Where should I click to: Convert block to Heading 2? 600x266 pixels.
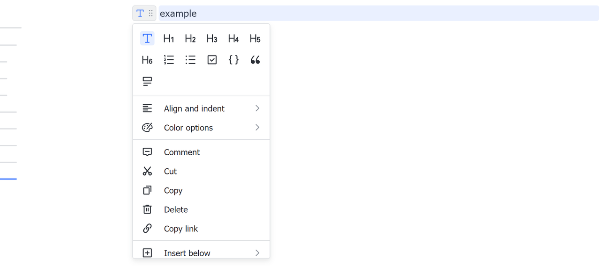tap(190, 39)
